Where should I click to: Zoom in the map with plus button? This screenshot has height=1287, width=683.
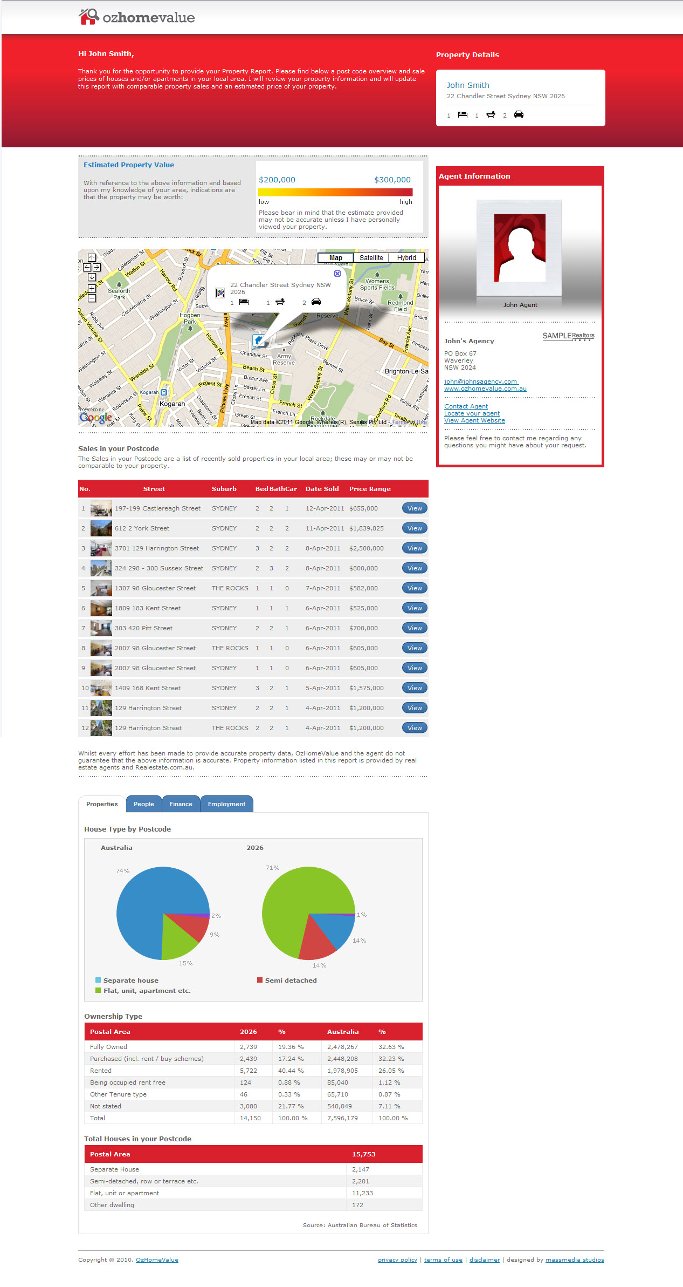92,289
